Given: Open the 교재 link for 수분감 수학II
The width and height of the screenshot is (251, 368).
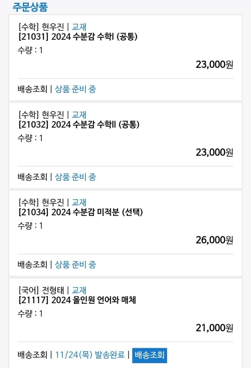Looking at the screenshot, I should click(x=79, y=115).
